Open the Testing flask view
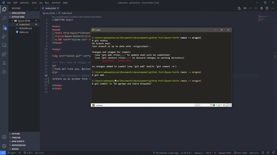Screen dimensions: 277x155 click(x=4, y=63)
